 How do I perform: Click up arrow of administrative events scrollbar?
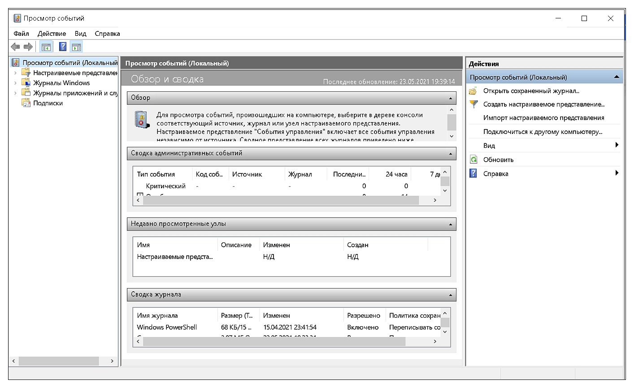click(x=445, y=172)
